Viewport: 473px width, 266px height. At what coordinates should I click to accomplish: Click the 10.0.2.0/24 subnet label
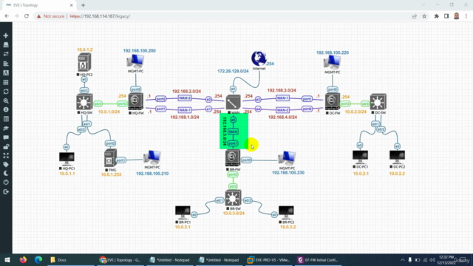(x=355, y=112)
